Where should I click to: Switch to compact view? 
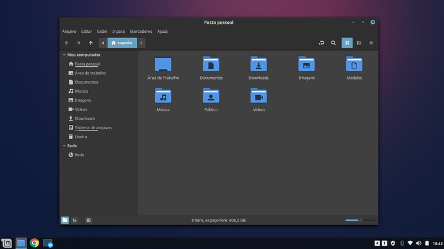pyautogui.click(x=371, y=43)
